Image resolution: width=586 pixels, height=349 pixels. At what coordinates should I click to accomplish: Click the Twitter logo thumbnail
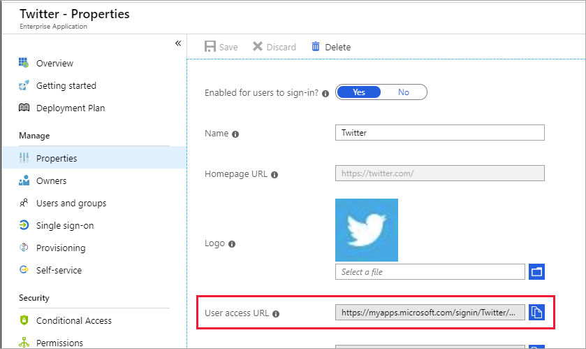pos(367,230)
